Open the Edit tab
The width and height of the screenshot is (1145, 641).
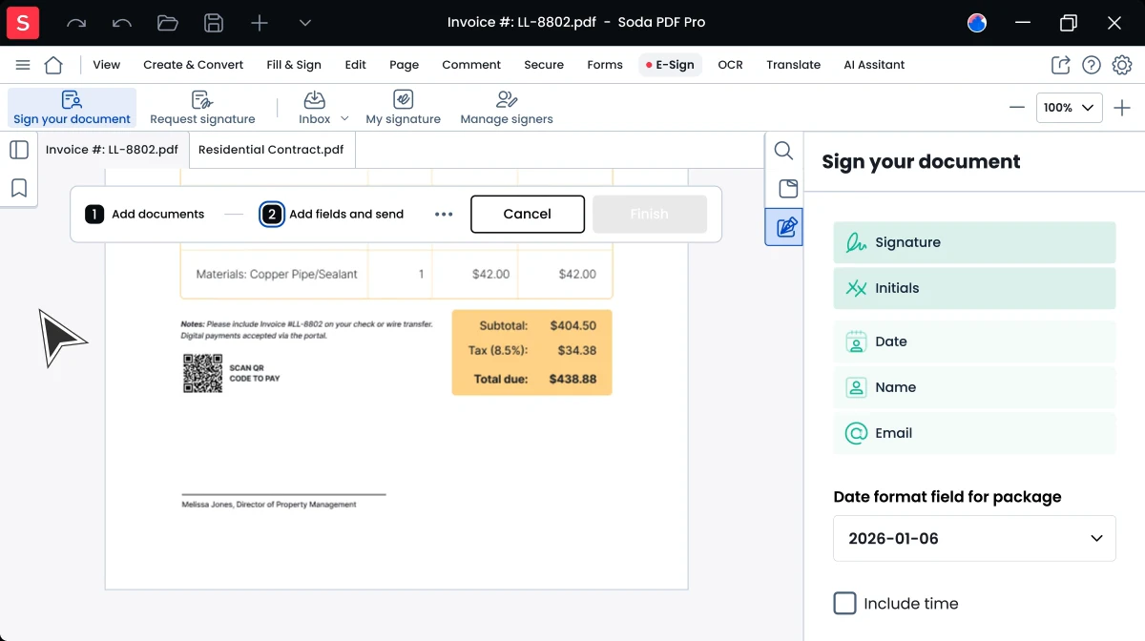pyautogui.click(x=356, y=65)
